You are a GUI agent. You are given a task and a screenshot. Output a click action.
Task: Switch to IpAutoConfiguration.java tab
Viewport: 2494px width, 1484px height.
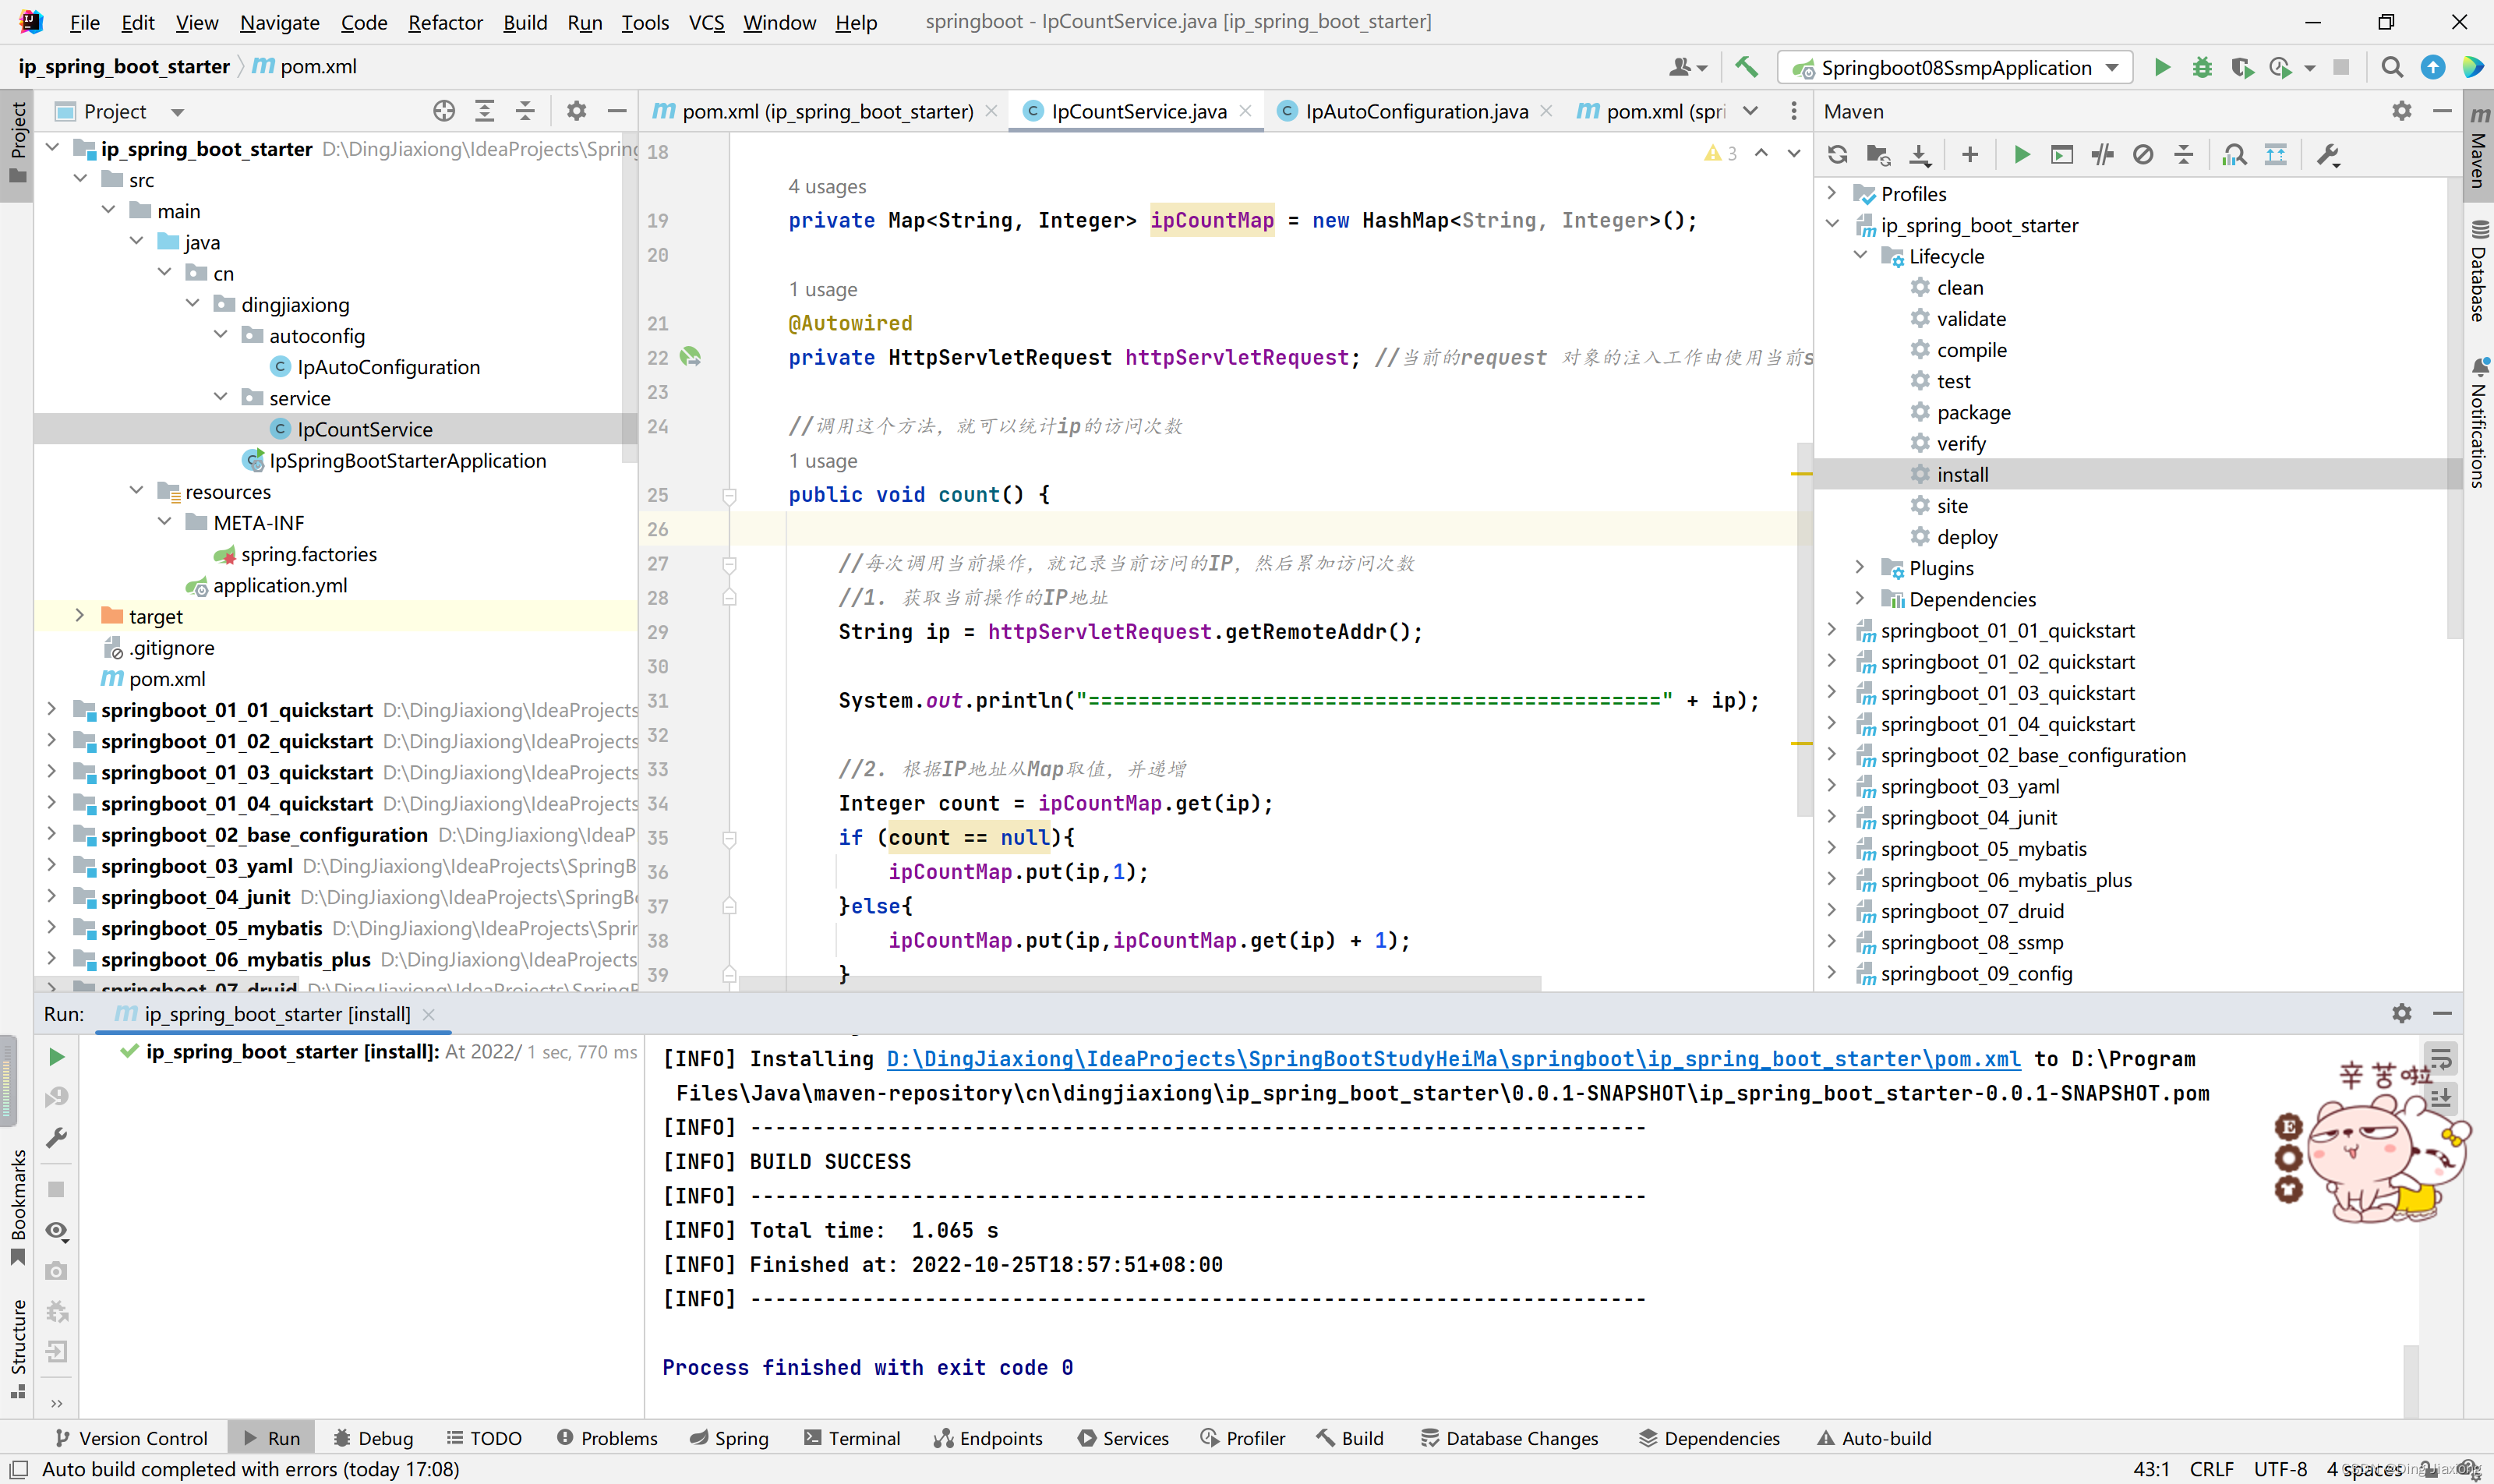pos(1416,111)
